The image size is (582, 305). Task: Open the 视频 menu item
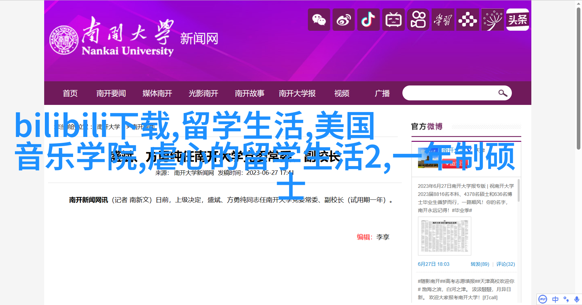342,94
